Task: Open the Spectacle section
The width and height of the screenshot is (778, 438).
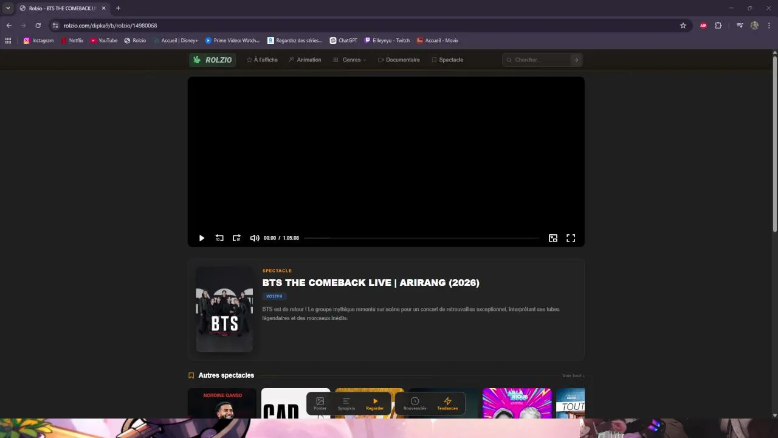Action: [447, 60]
